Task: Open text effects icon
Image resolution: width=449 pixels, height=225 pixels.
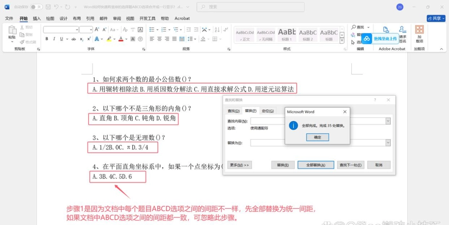Action: click(x=97, y=39)
